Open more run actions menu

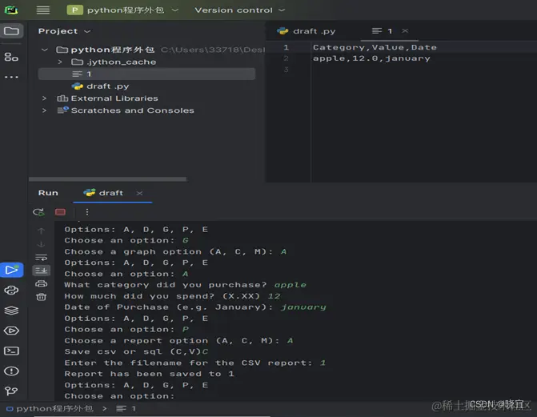click(87, 212)
